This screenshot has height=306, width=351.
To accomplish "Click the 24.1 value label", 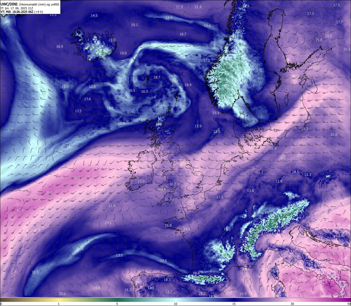I will (108, 223).
